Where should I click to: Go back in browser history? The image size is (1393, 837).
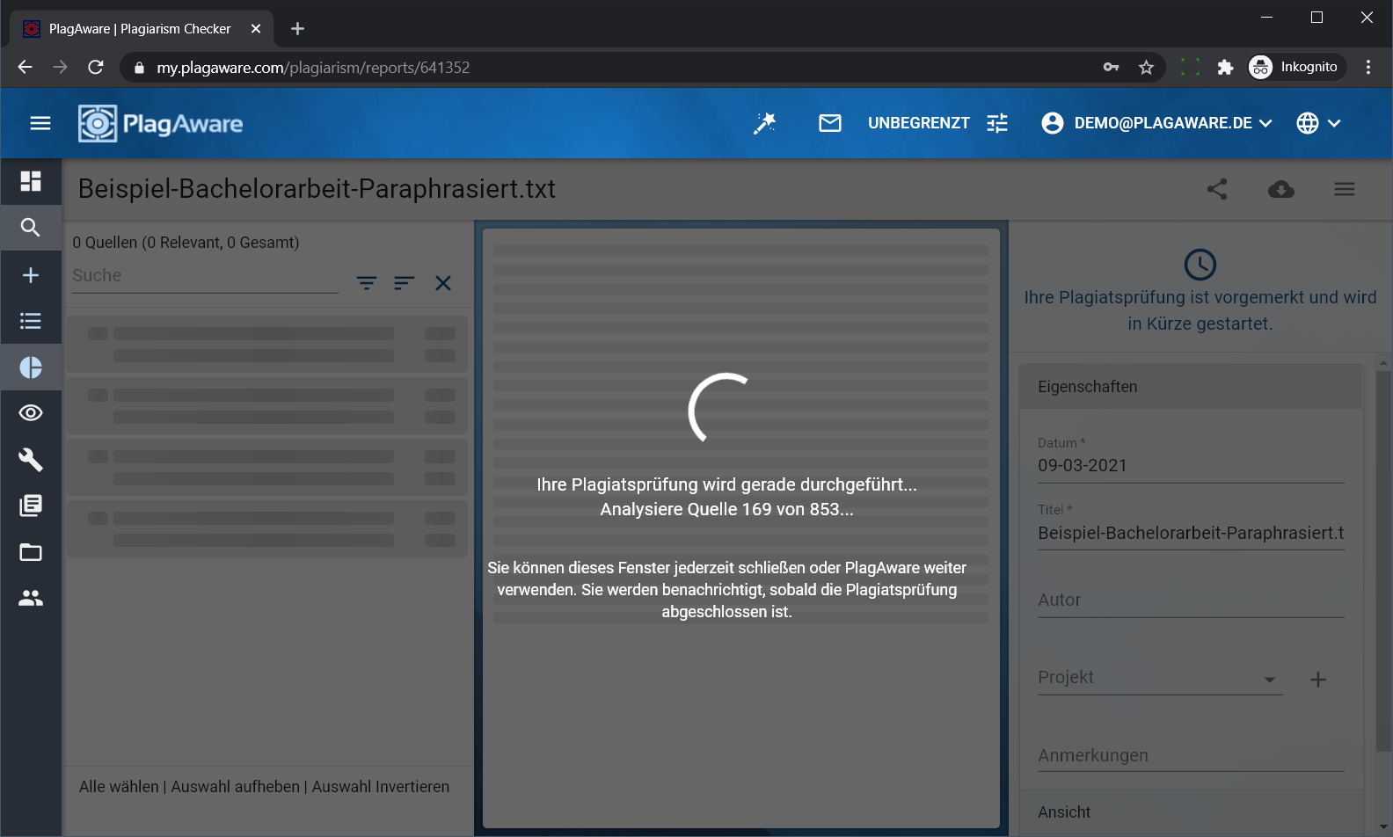(x=25, y=67)
